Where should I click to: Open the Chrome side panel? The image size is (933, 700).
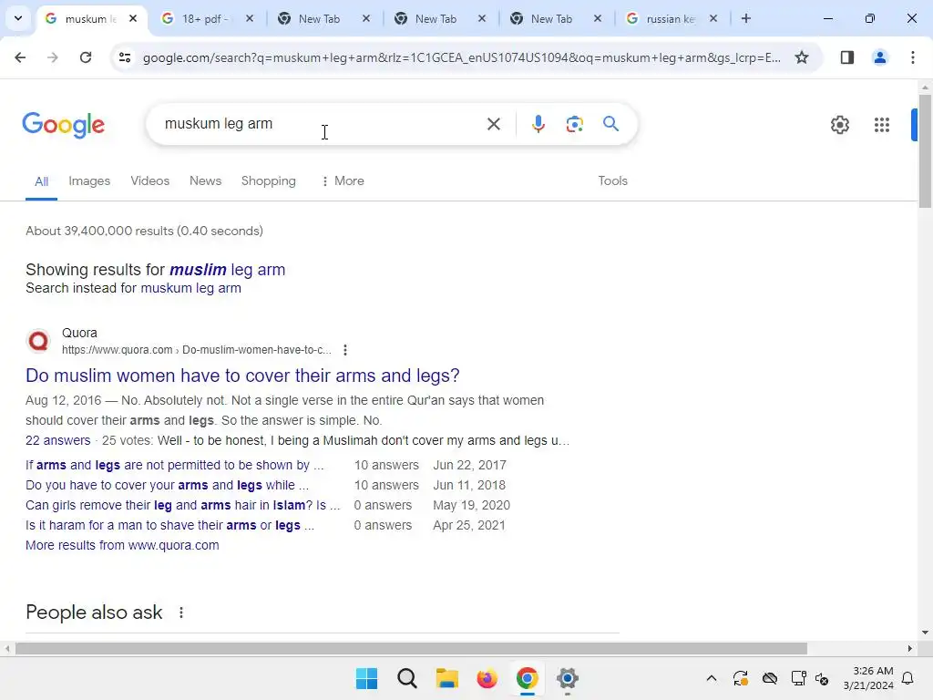pos(846,57)
